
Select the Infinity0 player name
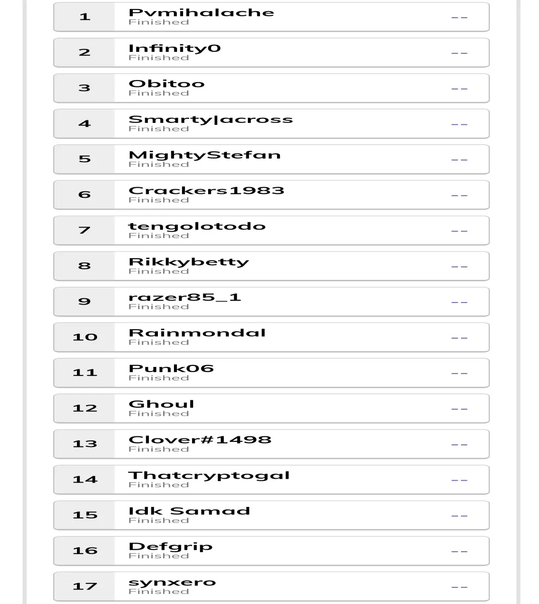click(174, 48)
